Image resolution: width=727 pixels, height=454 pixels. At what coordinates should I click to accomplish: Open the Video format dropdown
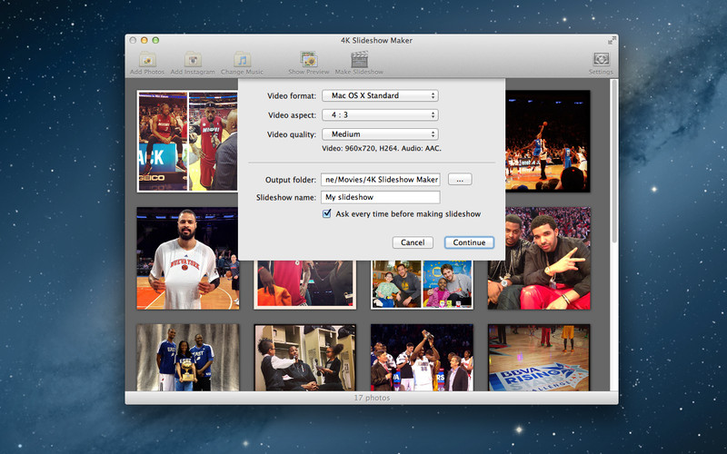pos(380,95)
